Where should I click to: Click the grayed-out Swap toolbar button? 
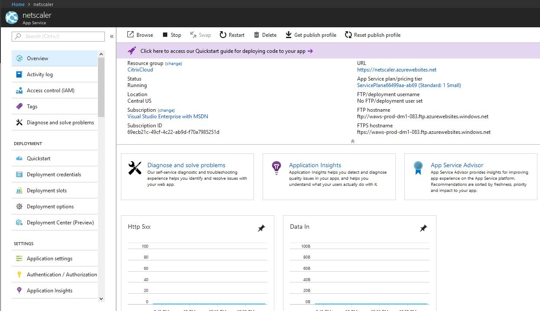[x=200, y=35]
